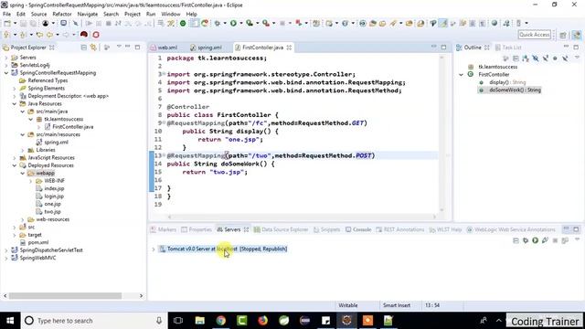Viewport: 585px width, 329px height.
Task: Collapse FirstContoller in Outline view
Action: pyautogui.click(x=461, y=74)
